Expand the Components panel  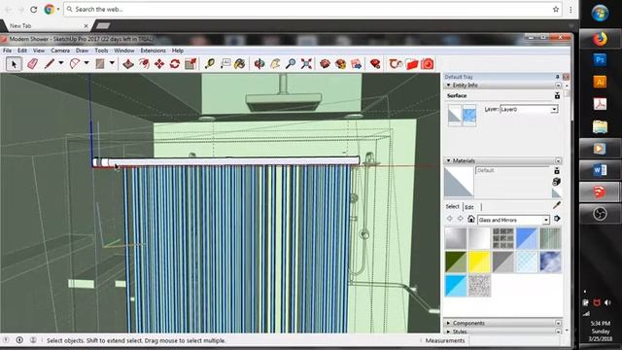(449, 323)
